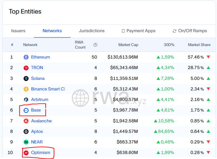The height and width of the screenshot is (159, 217).
Task: Open the Optimism network link
Action: pos(41,153)
